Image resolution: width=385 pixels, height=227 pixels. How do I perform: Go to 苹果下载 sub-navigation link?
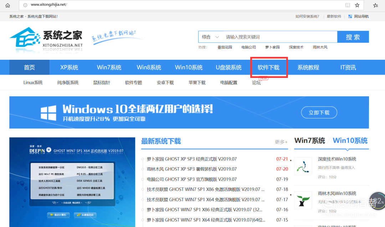click(197, 83)
